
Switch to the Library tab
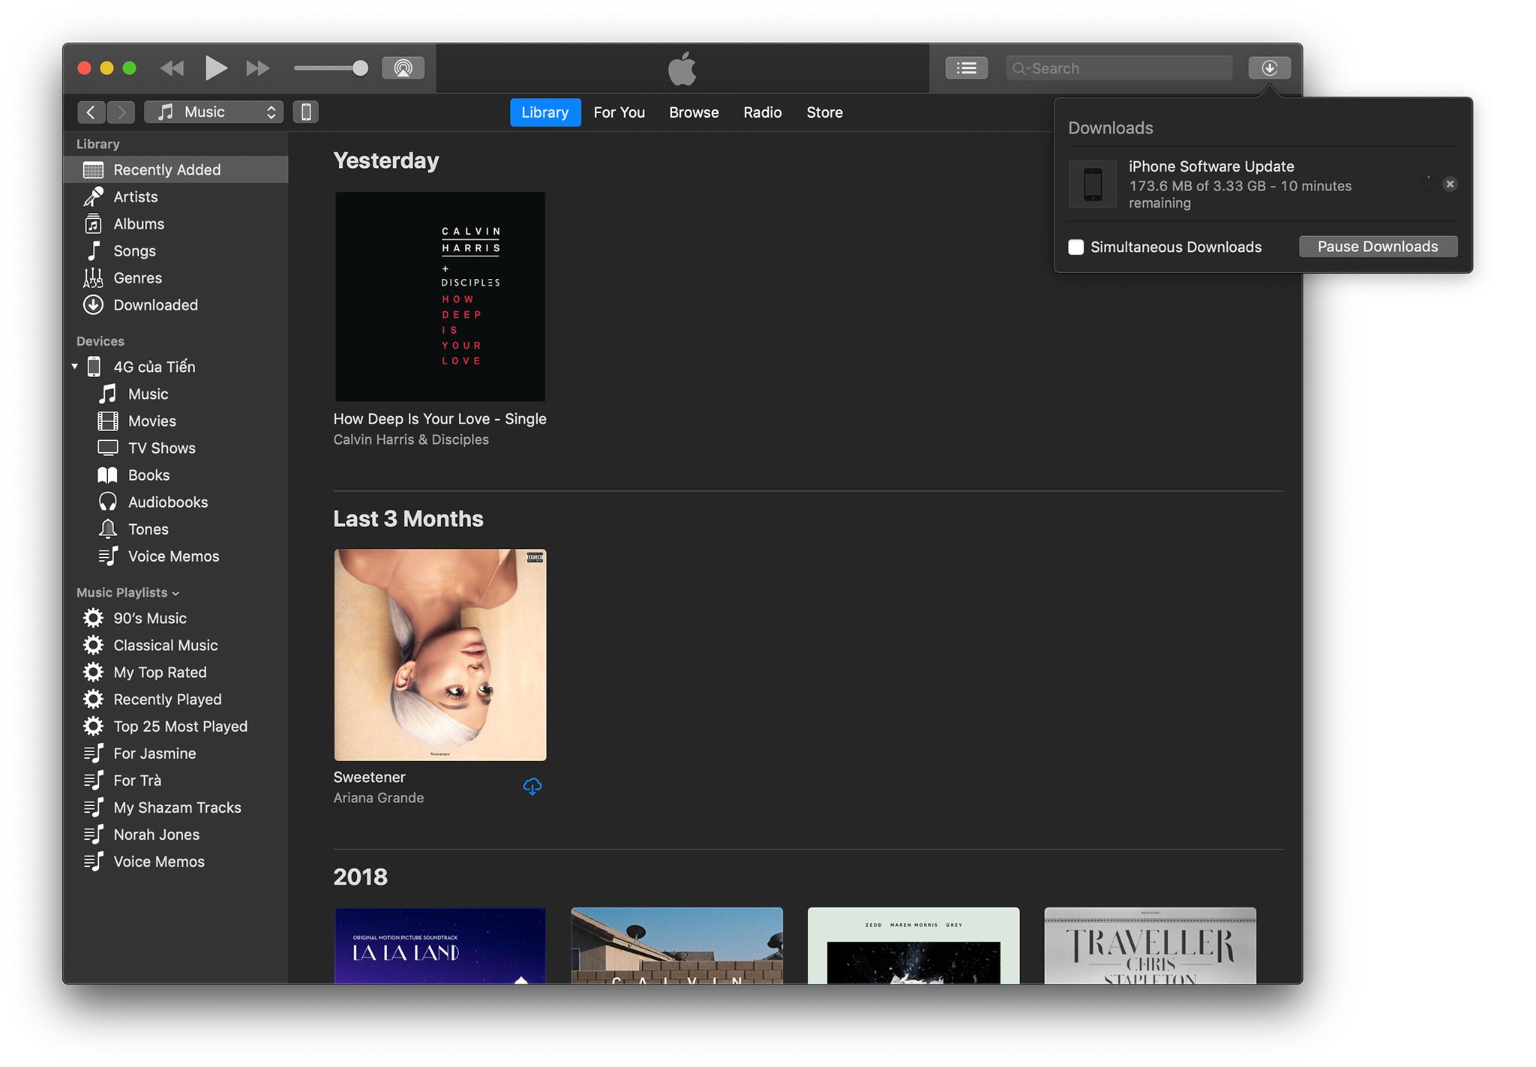pos(545,112)
